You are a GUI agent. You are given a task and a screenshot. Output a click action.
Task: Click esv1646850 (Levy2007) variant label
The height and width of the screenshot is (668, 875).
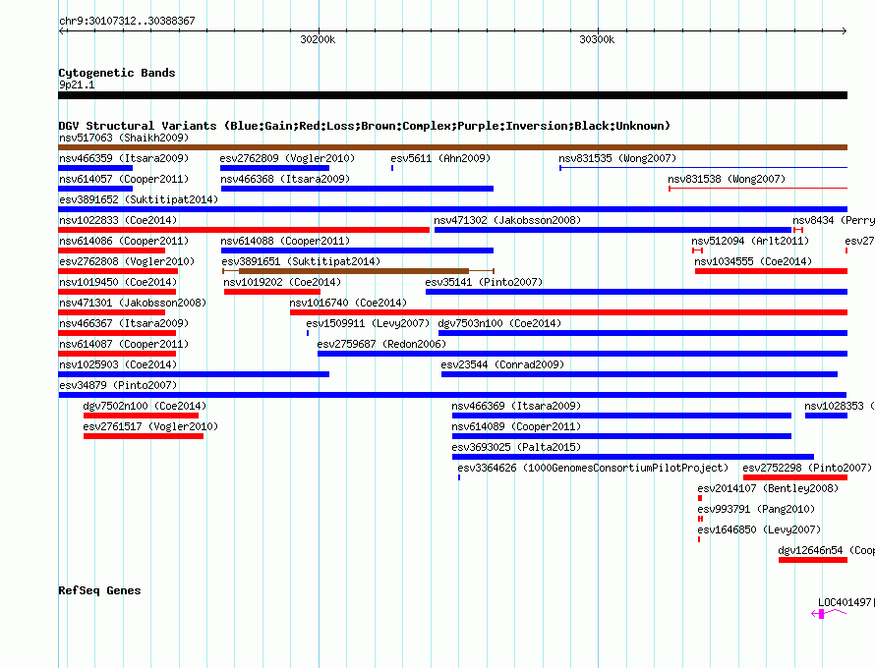(x=759, y=529)
